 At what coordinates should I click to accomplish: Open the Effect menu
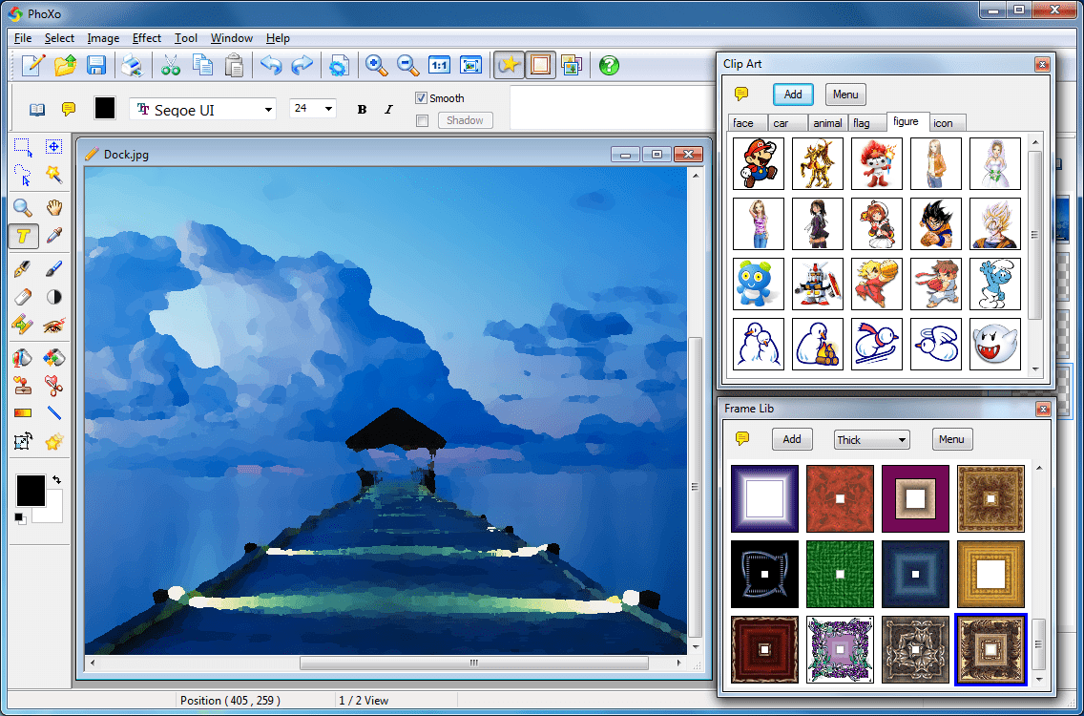[146, 38]
